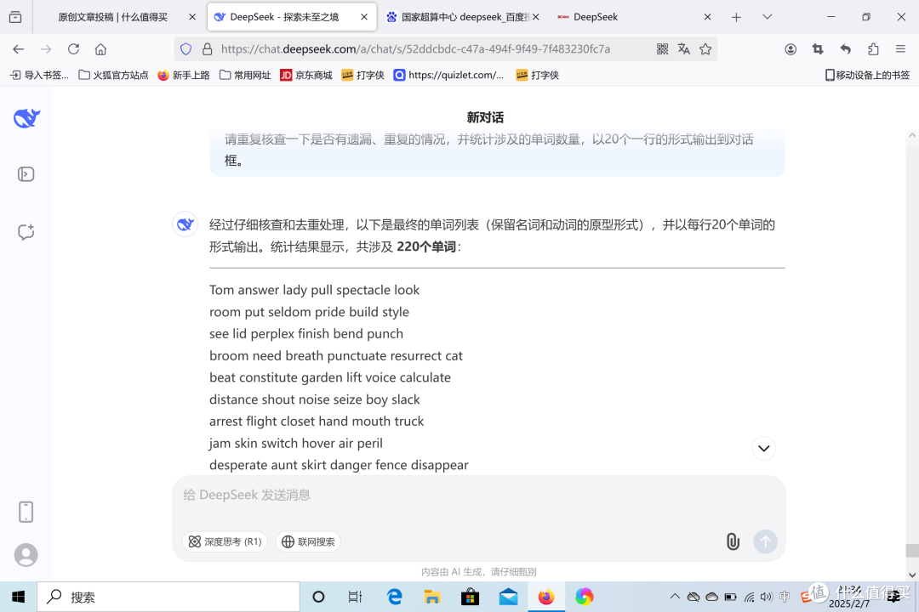Click the 给 DeepSeek 发送消息 message field
Viewport: 919px width, 612px height.
coord(478,496)
